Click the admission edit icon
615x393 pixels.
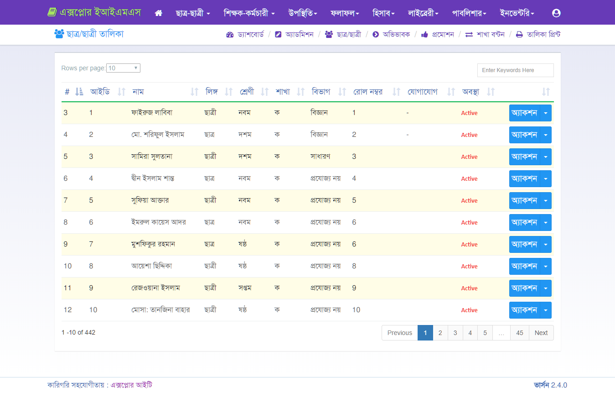(278, 35)
